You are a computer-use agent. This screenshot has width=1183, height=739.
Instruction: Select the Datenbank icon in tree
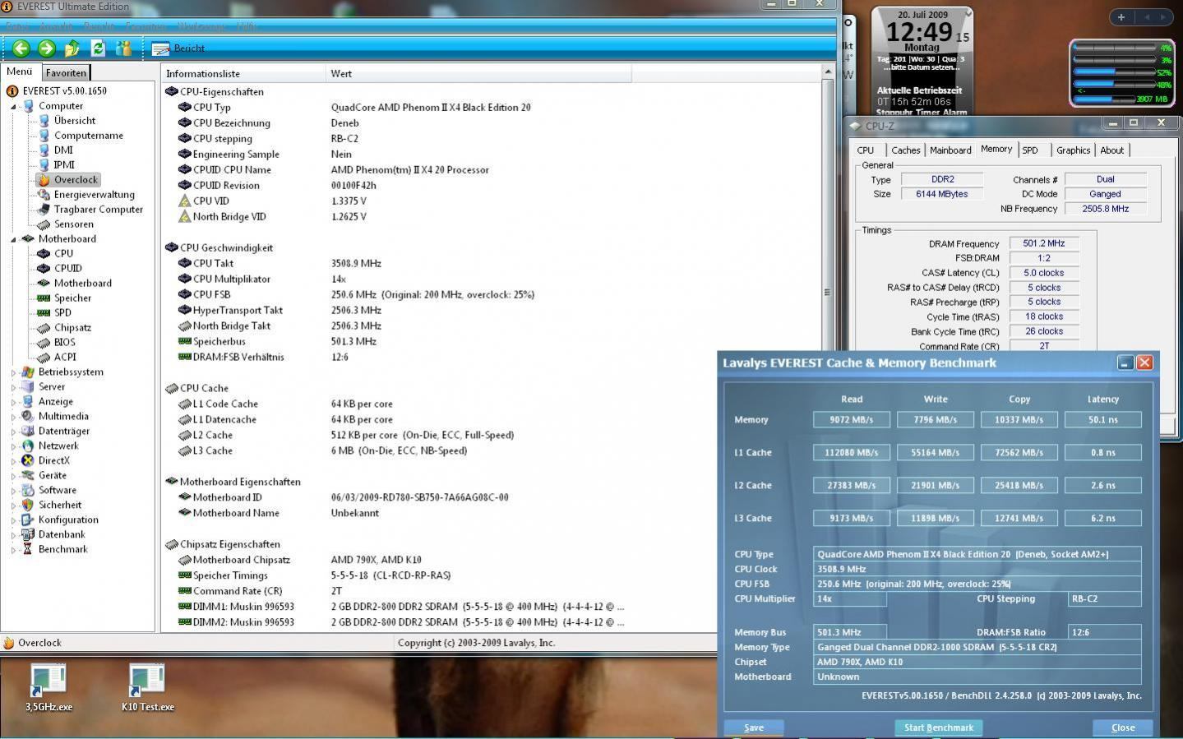[28, 535]
